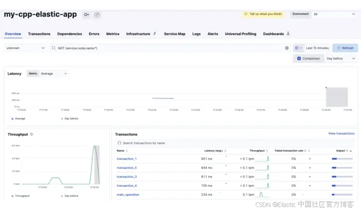The width and height of the screenshot is (361, 211).
Task: Clear the query with the X icon
Action: (x=287, y=48)
